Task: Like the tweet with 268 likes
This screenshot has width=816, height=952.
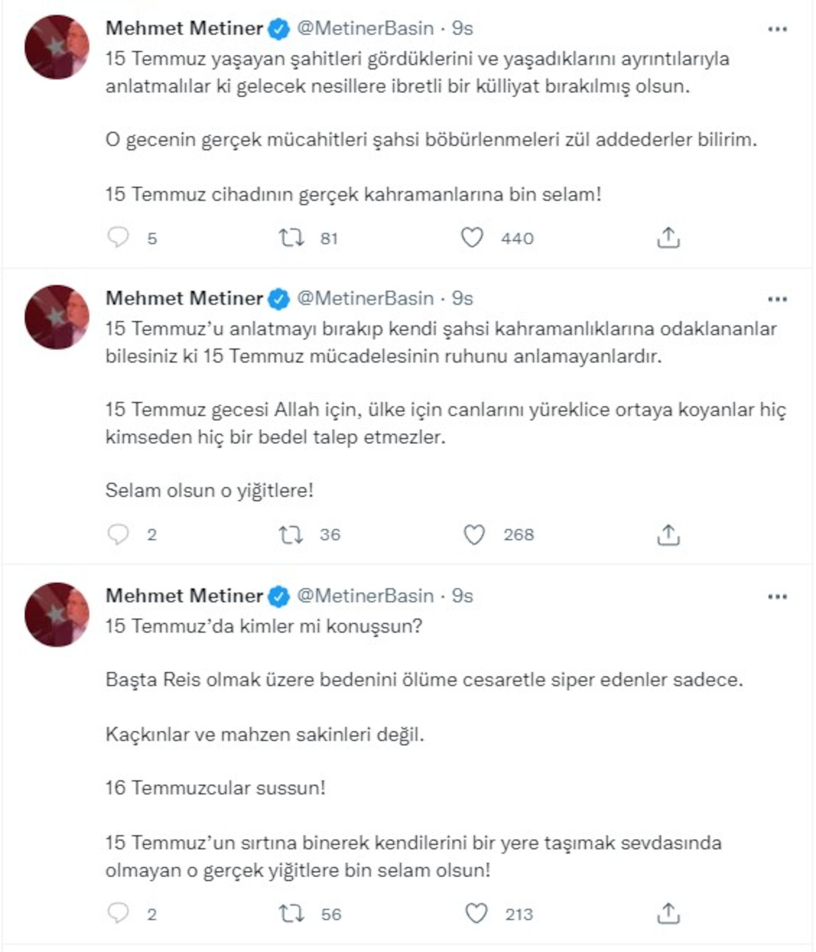Action: (x=474, y=534)
